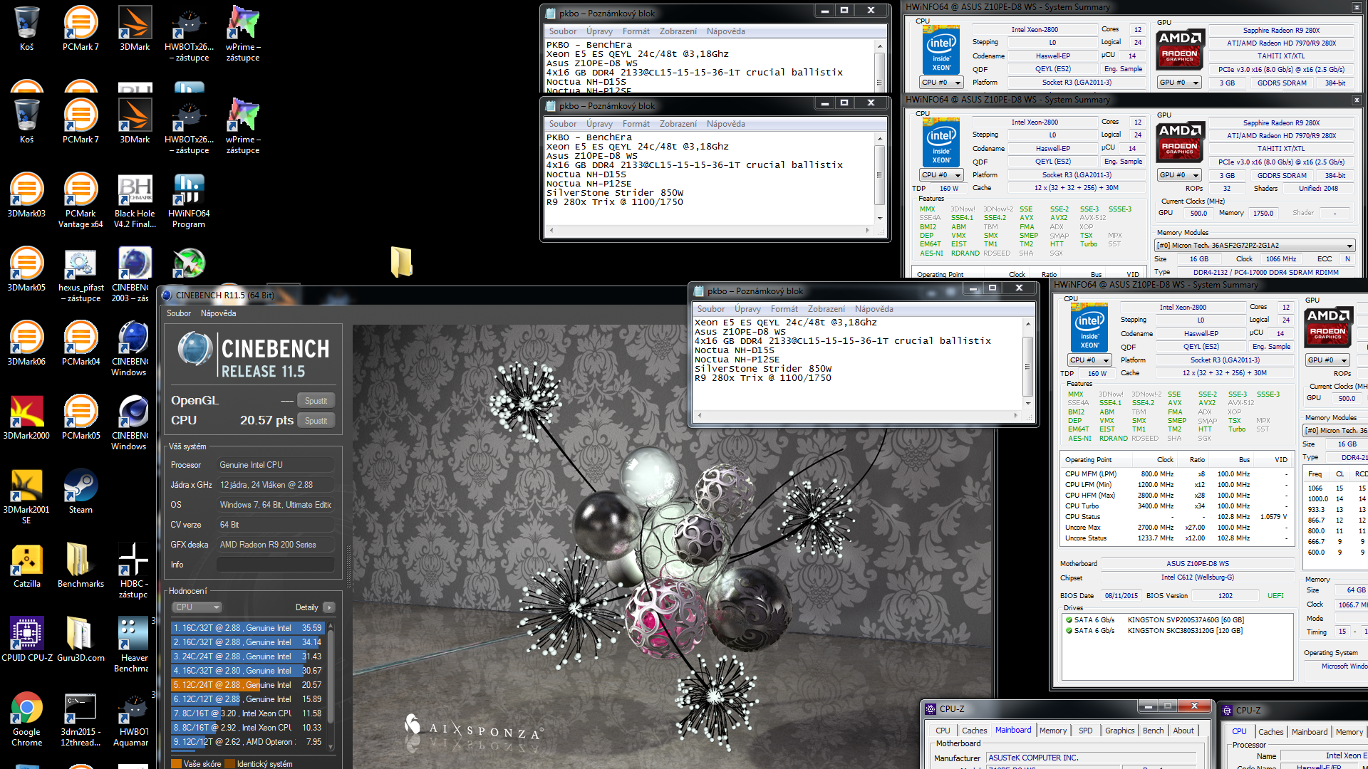Launch the Catzilla desktop icon
1368x769 pixels.
[x=26, y=565]
